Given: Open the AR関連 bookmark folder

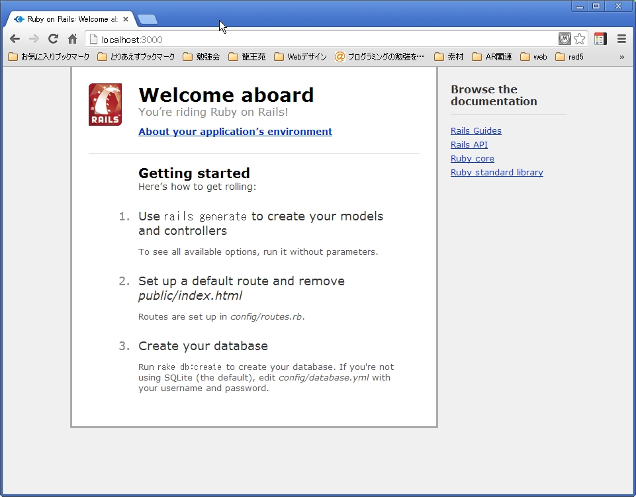Looking at the screenshot, I should click(492, 57).
